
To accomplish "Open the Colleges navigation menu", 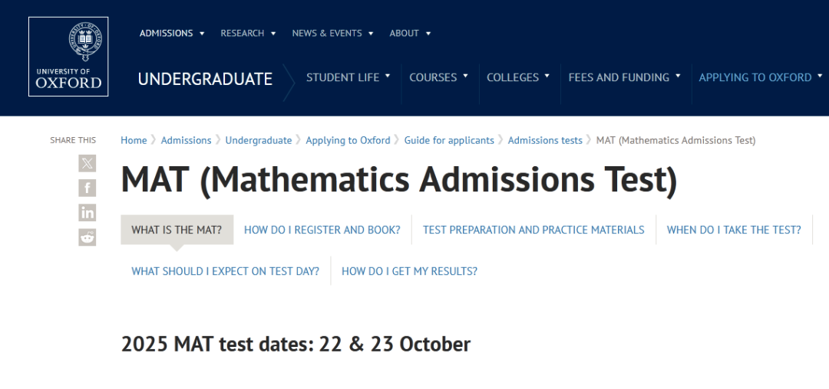I will click(518, 77).
